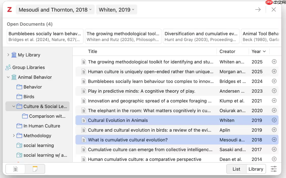Add Klump et al. 2021 with plus icon
Viewport: 286px width, 178px height.
pyautogui.click(x=274, y=100)
